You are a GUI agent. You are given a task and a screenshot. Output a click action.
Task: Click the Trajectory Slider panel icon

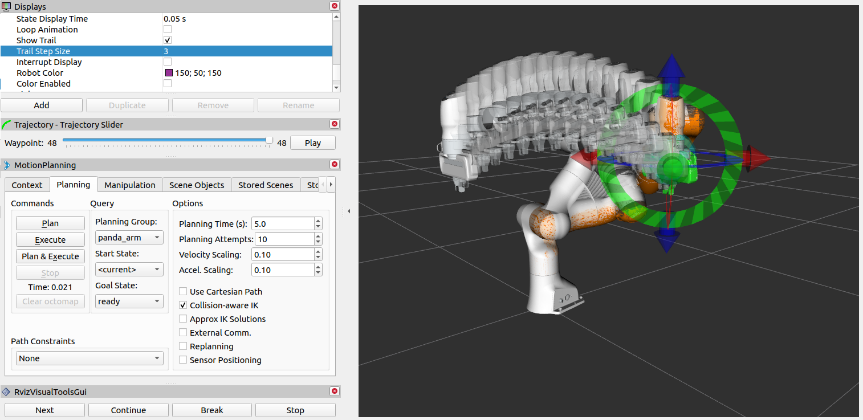[x=7, y=124]
